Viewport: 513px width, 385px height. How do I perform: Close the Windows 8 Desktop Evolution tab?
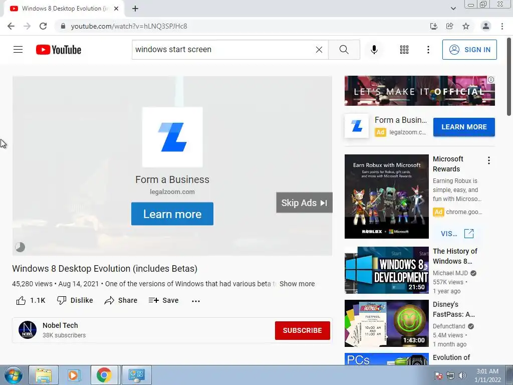pyautogui.click(x=116, y=9)
